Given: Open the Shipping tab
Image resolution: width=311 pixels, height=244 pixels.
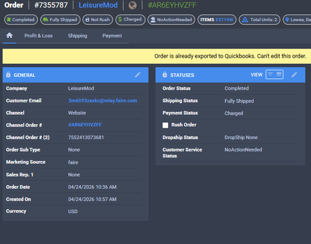Looking at the screenshot, I should (78, 35).
